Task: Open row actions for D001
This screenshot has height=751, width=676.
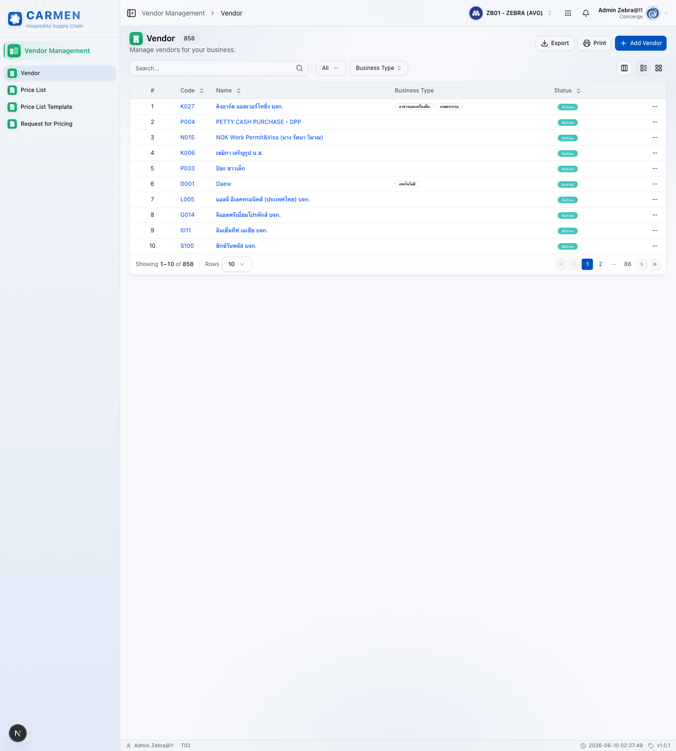Action: coord(655,184)
